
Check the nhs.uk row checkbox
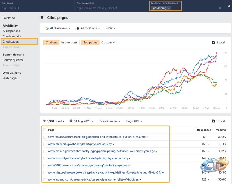[45, 172]
